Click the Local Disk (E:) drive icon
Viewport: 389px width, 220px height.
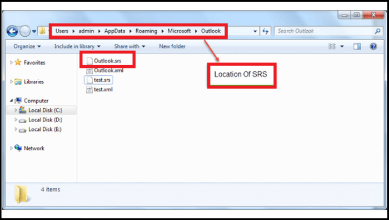coord(23,130)
